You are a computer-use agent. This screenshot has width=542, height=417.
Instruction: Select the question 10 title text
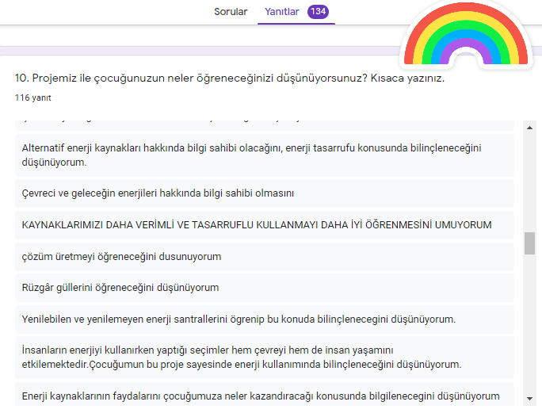click(230, 78)
